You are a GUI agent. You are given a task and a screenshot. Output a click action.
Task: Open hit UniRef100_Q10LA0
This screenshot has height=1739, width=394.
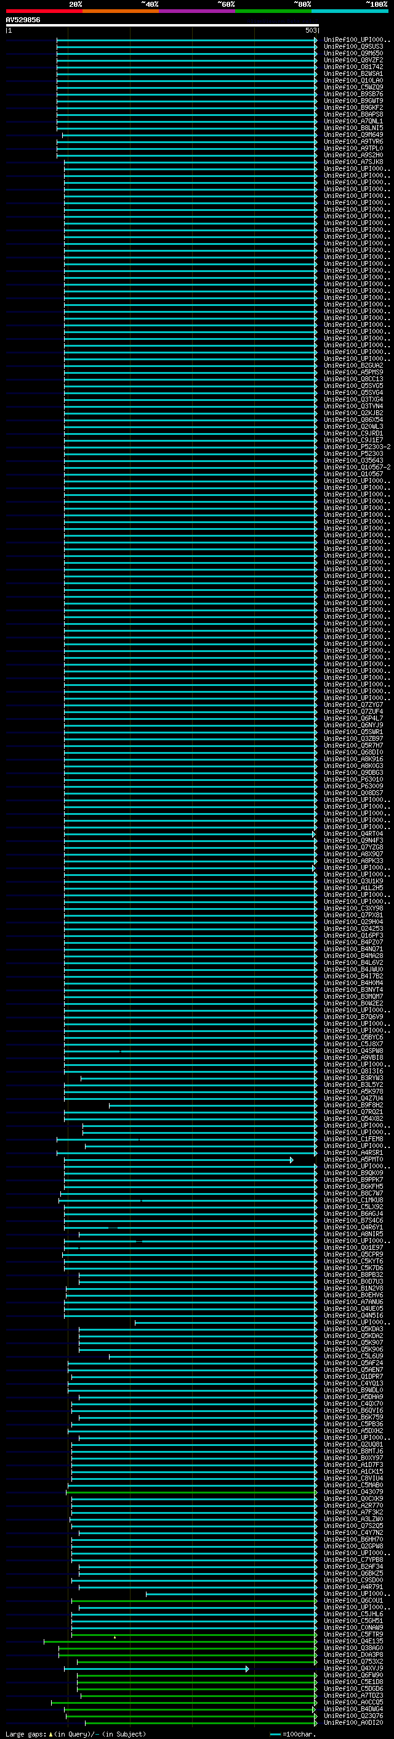353,80
